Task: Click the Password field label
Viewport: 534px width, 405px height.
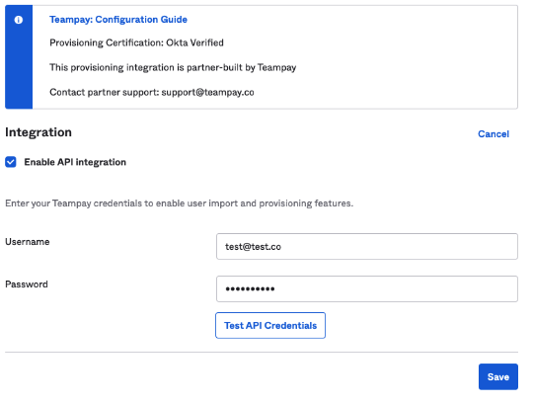Action: click(x=27, y=283)
